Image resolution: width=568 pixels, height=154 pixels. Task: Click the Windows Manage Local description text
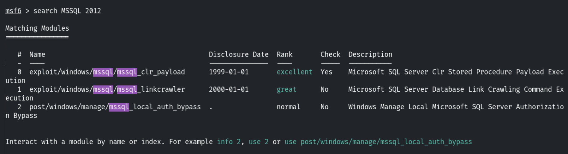(x=456, y=107)
